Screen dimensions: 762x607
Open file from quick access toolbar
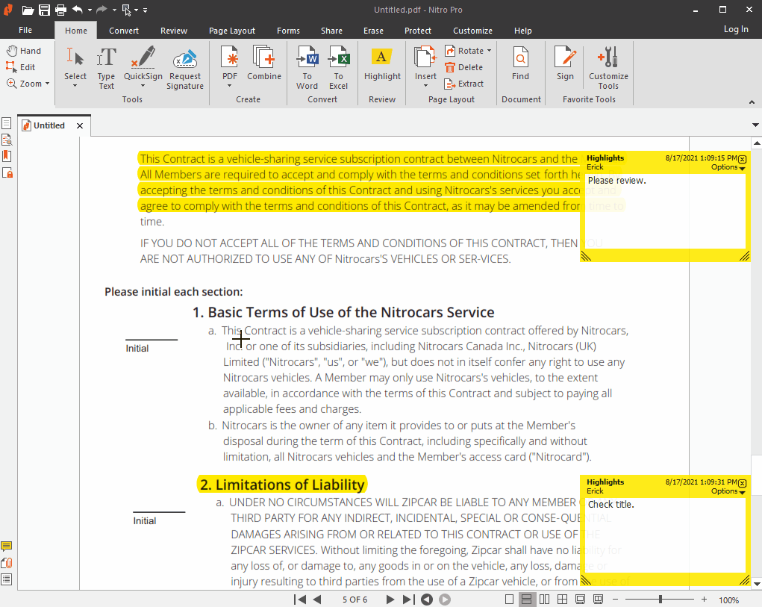pos(28,10)
